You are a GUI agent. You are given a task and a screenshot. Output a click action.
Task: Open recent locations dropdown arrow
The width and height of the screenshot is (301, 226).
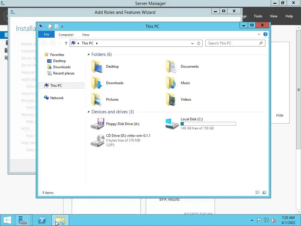[59, 44]
